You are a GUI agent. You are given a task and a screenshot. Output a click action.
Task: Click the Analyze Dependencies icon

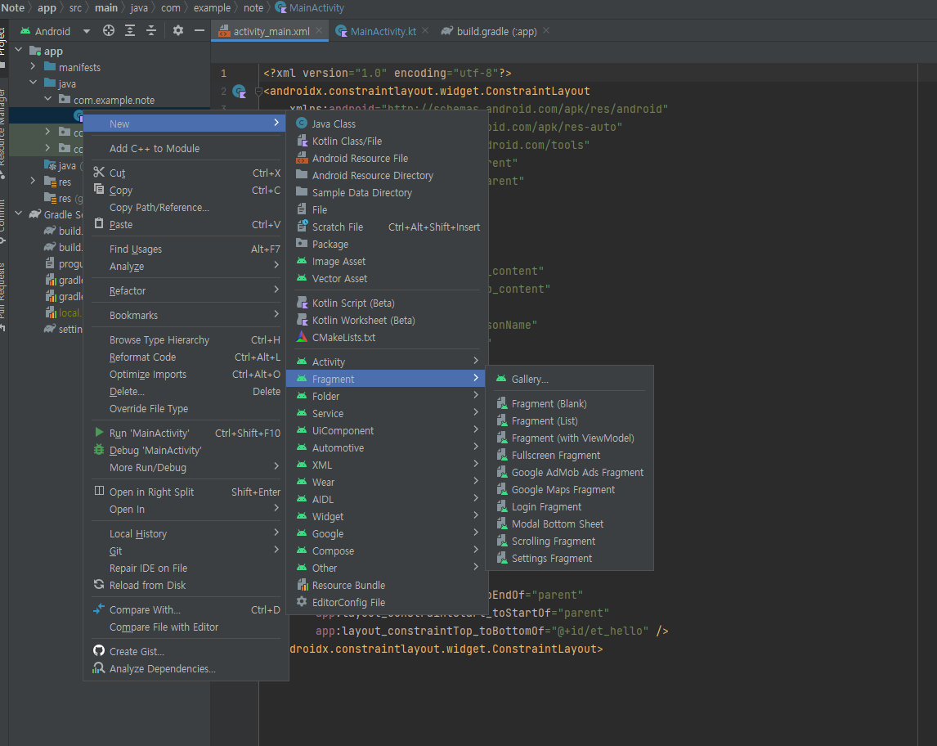99,667
